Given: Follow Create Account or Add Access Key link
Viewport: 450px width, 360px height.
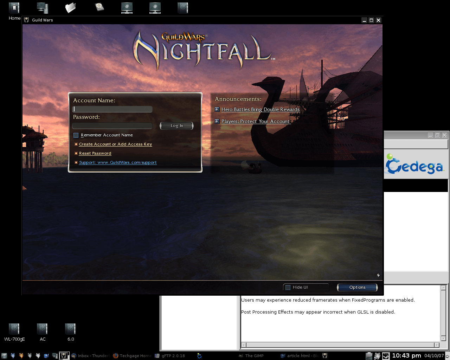Looking at the screenshot, I should tap(115, 144).
